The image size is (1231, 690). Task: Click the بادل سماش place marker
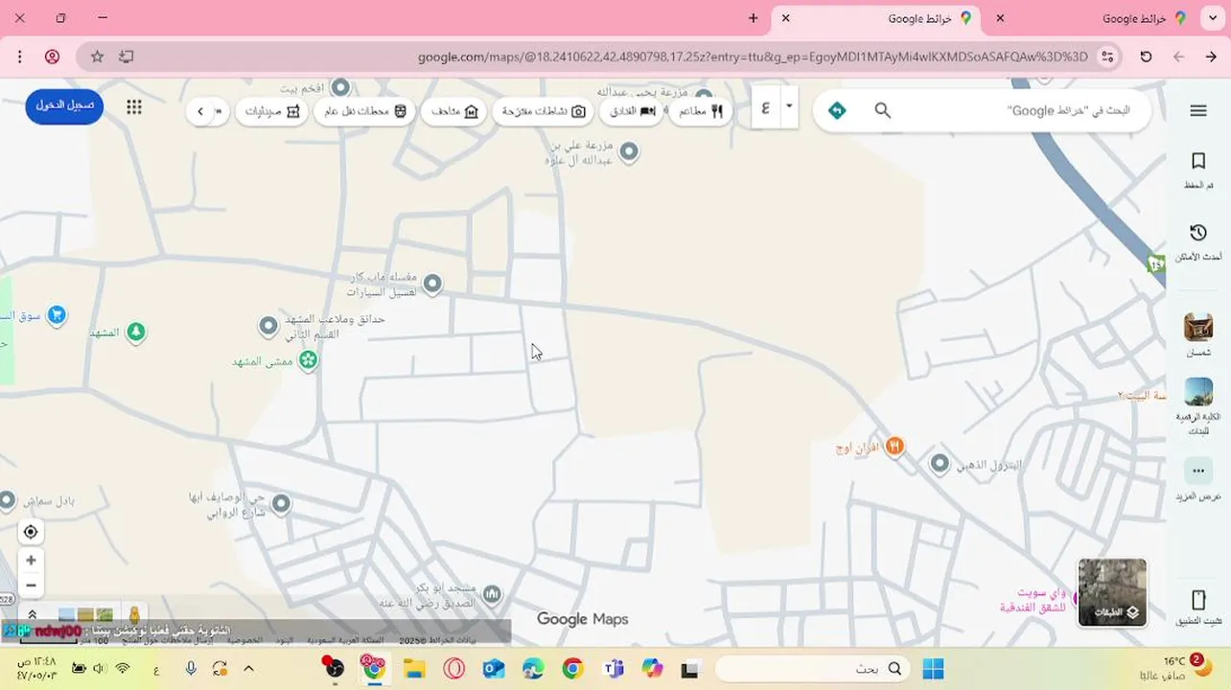click(x=8, y=499)
